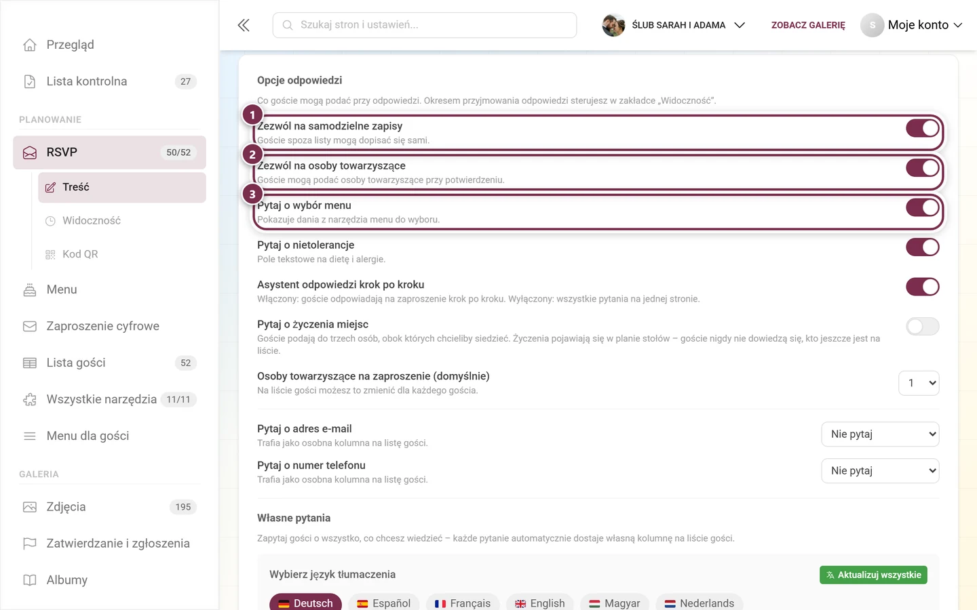Select the Español language tab
Viewport: 977px width, 610px height.
[x=384, y=603]
